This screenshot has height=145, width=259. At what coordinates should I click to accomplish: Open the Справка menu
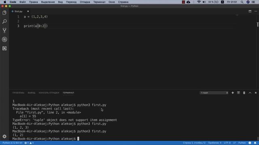coord(123,2)
